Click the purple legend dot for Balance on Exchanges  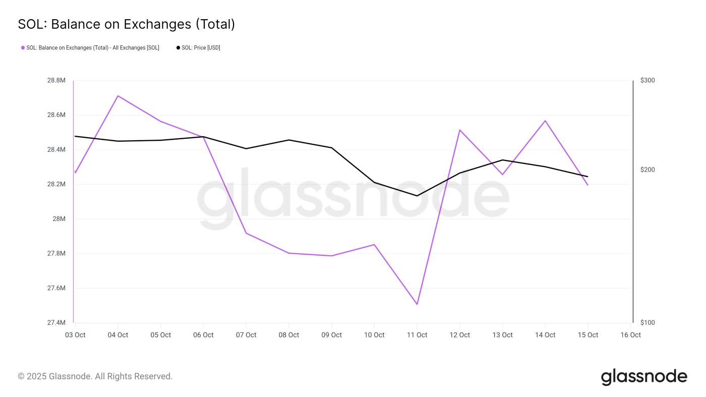click(23, 48)
